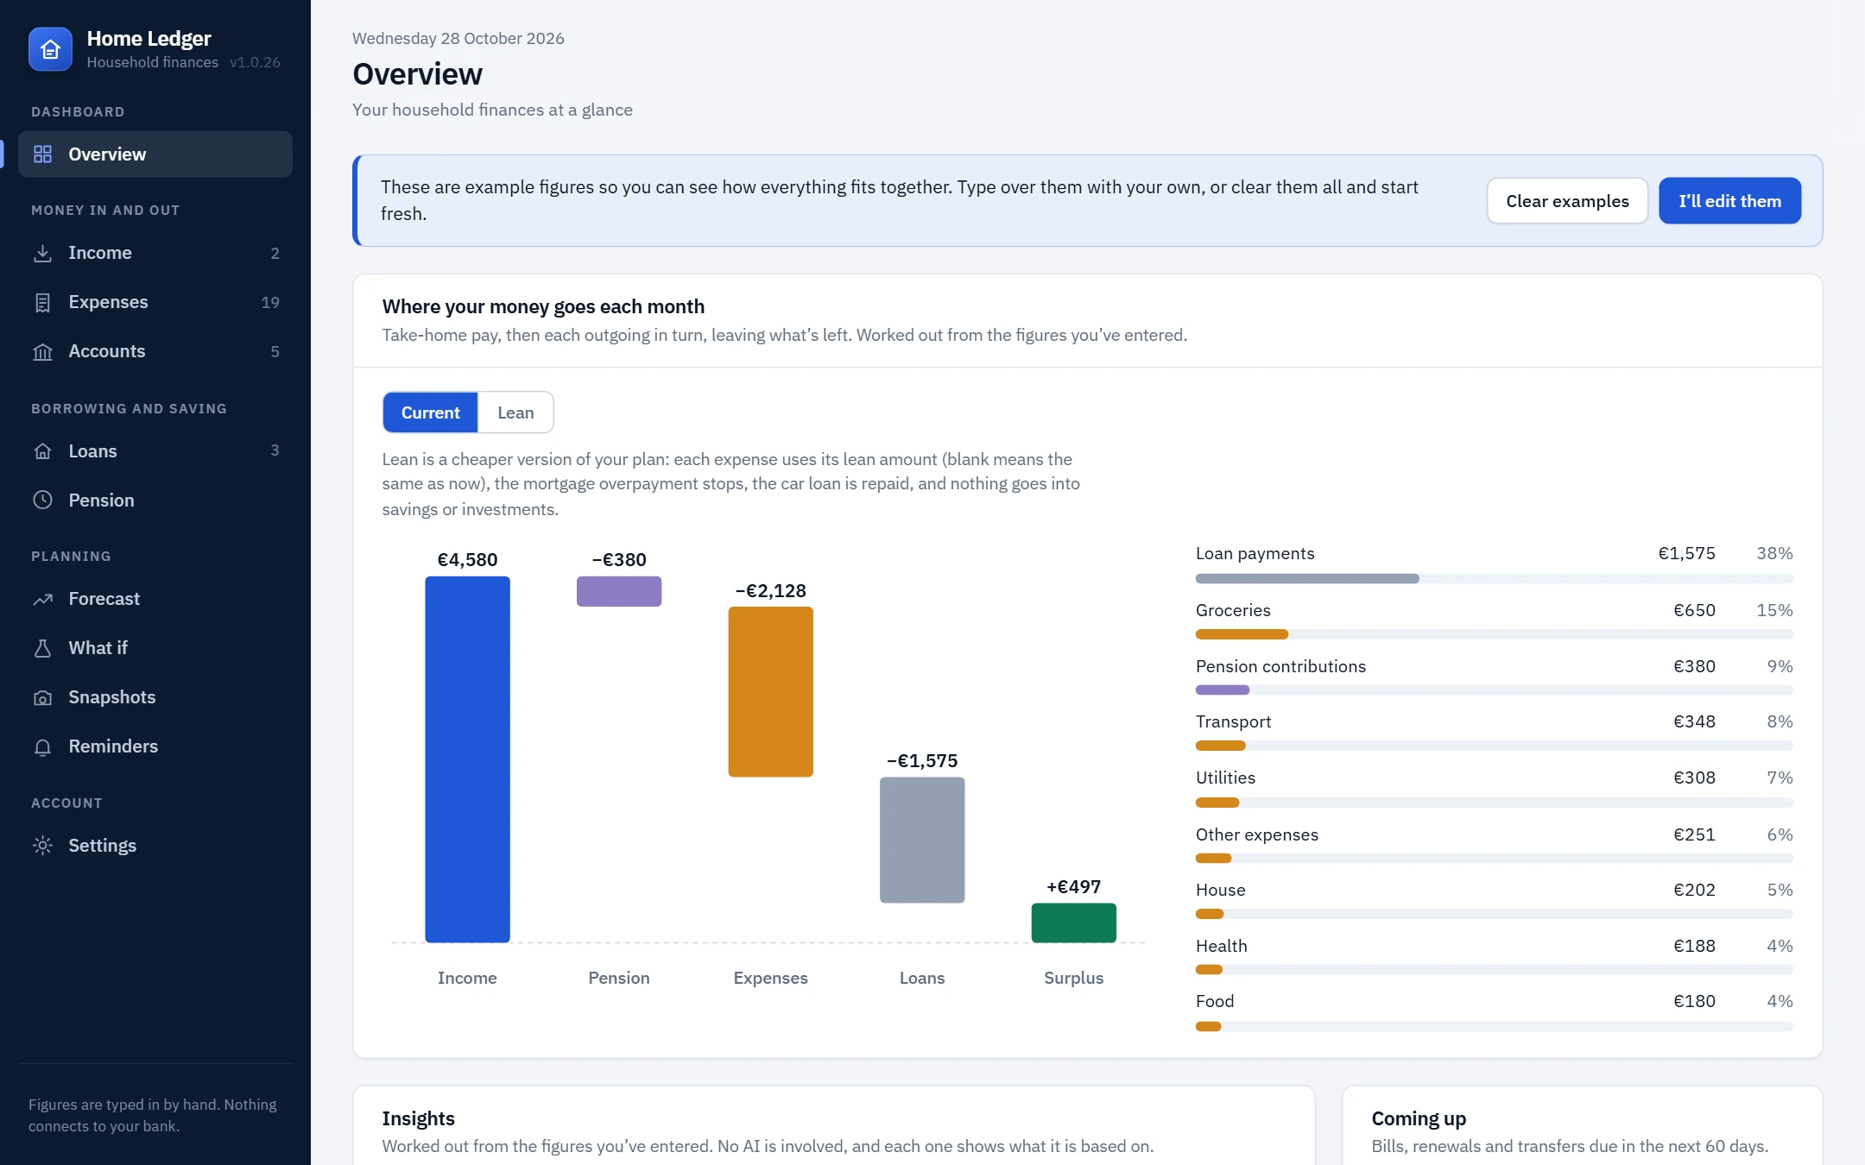Click the Groceries €650 amount
1865x1165 pixels.
[x=1694, y=610]
